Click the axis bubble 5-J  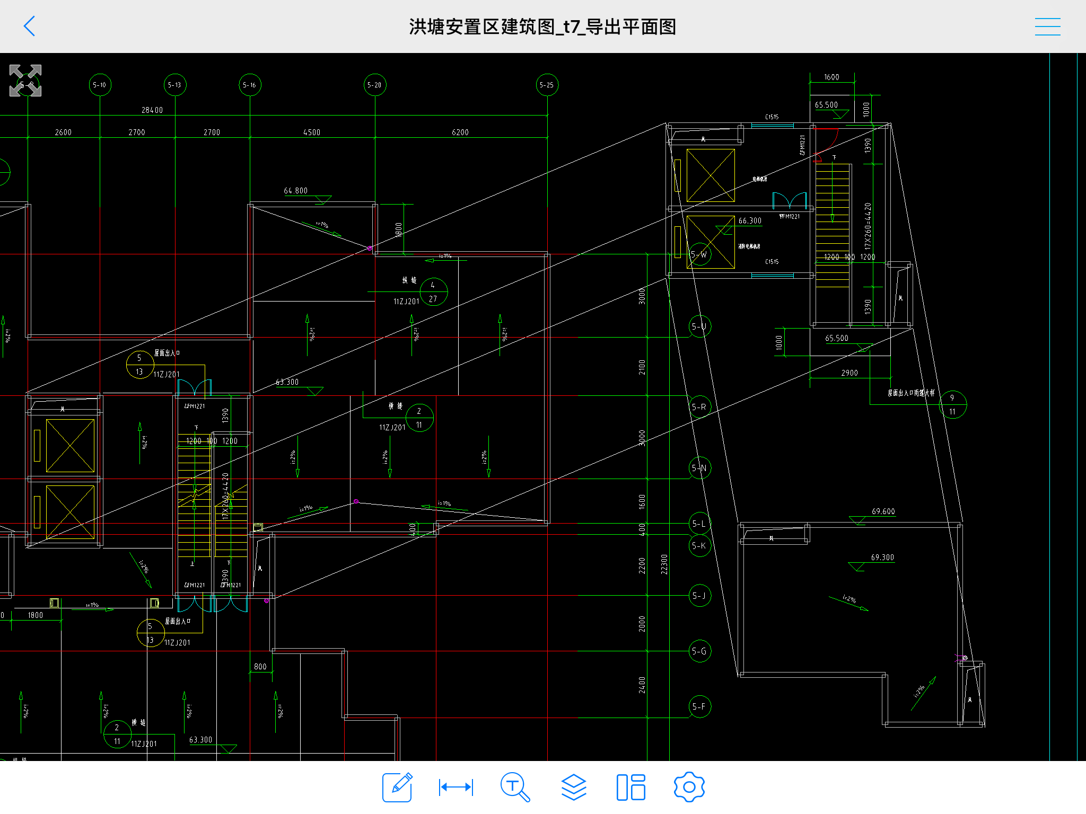point(700,596)
